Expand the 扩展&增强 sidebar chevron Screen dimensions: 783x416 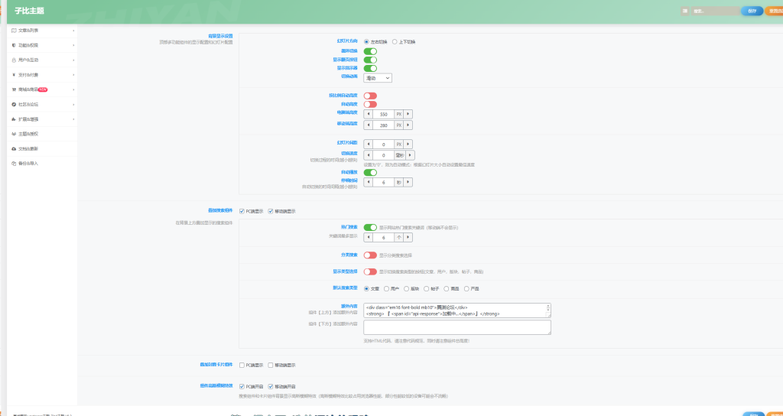point(73,119)
